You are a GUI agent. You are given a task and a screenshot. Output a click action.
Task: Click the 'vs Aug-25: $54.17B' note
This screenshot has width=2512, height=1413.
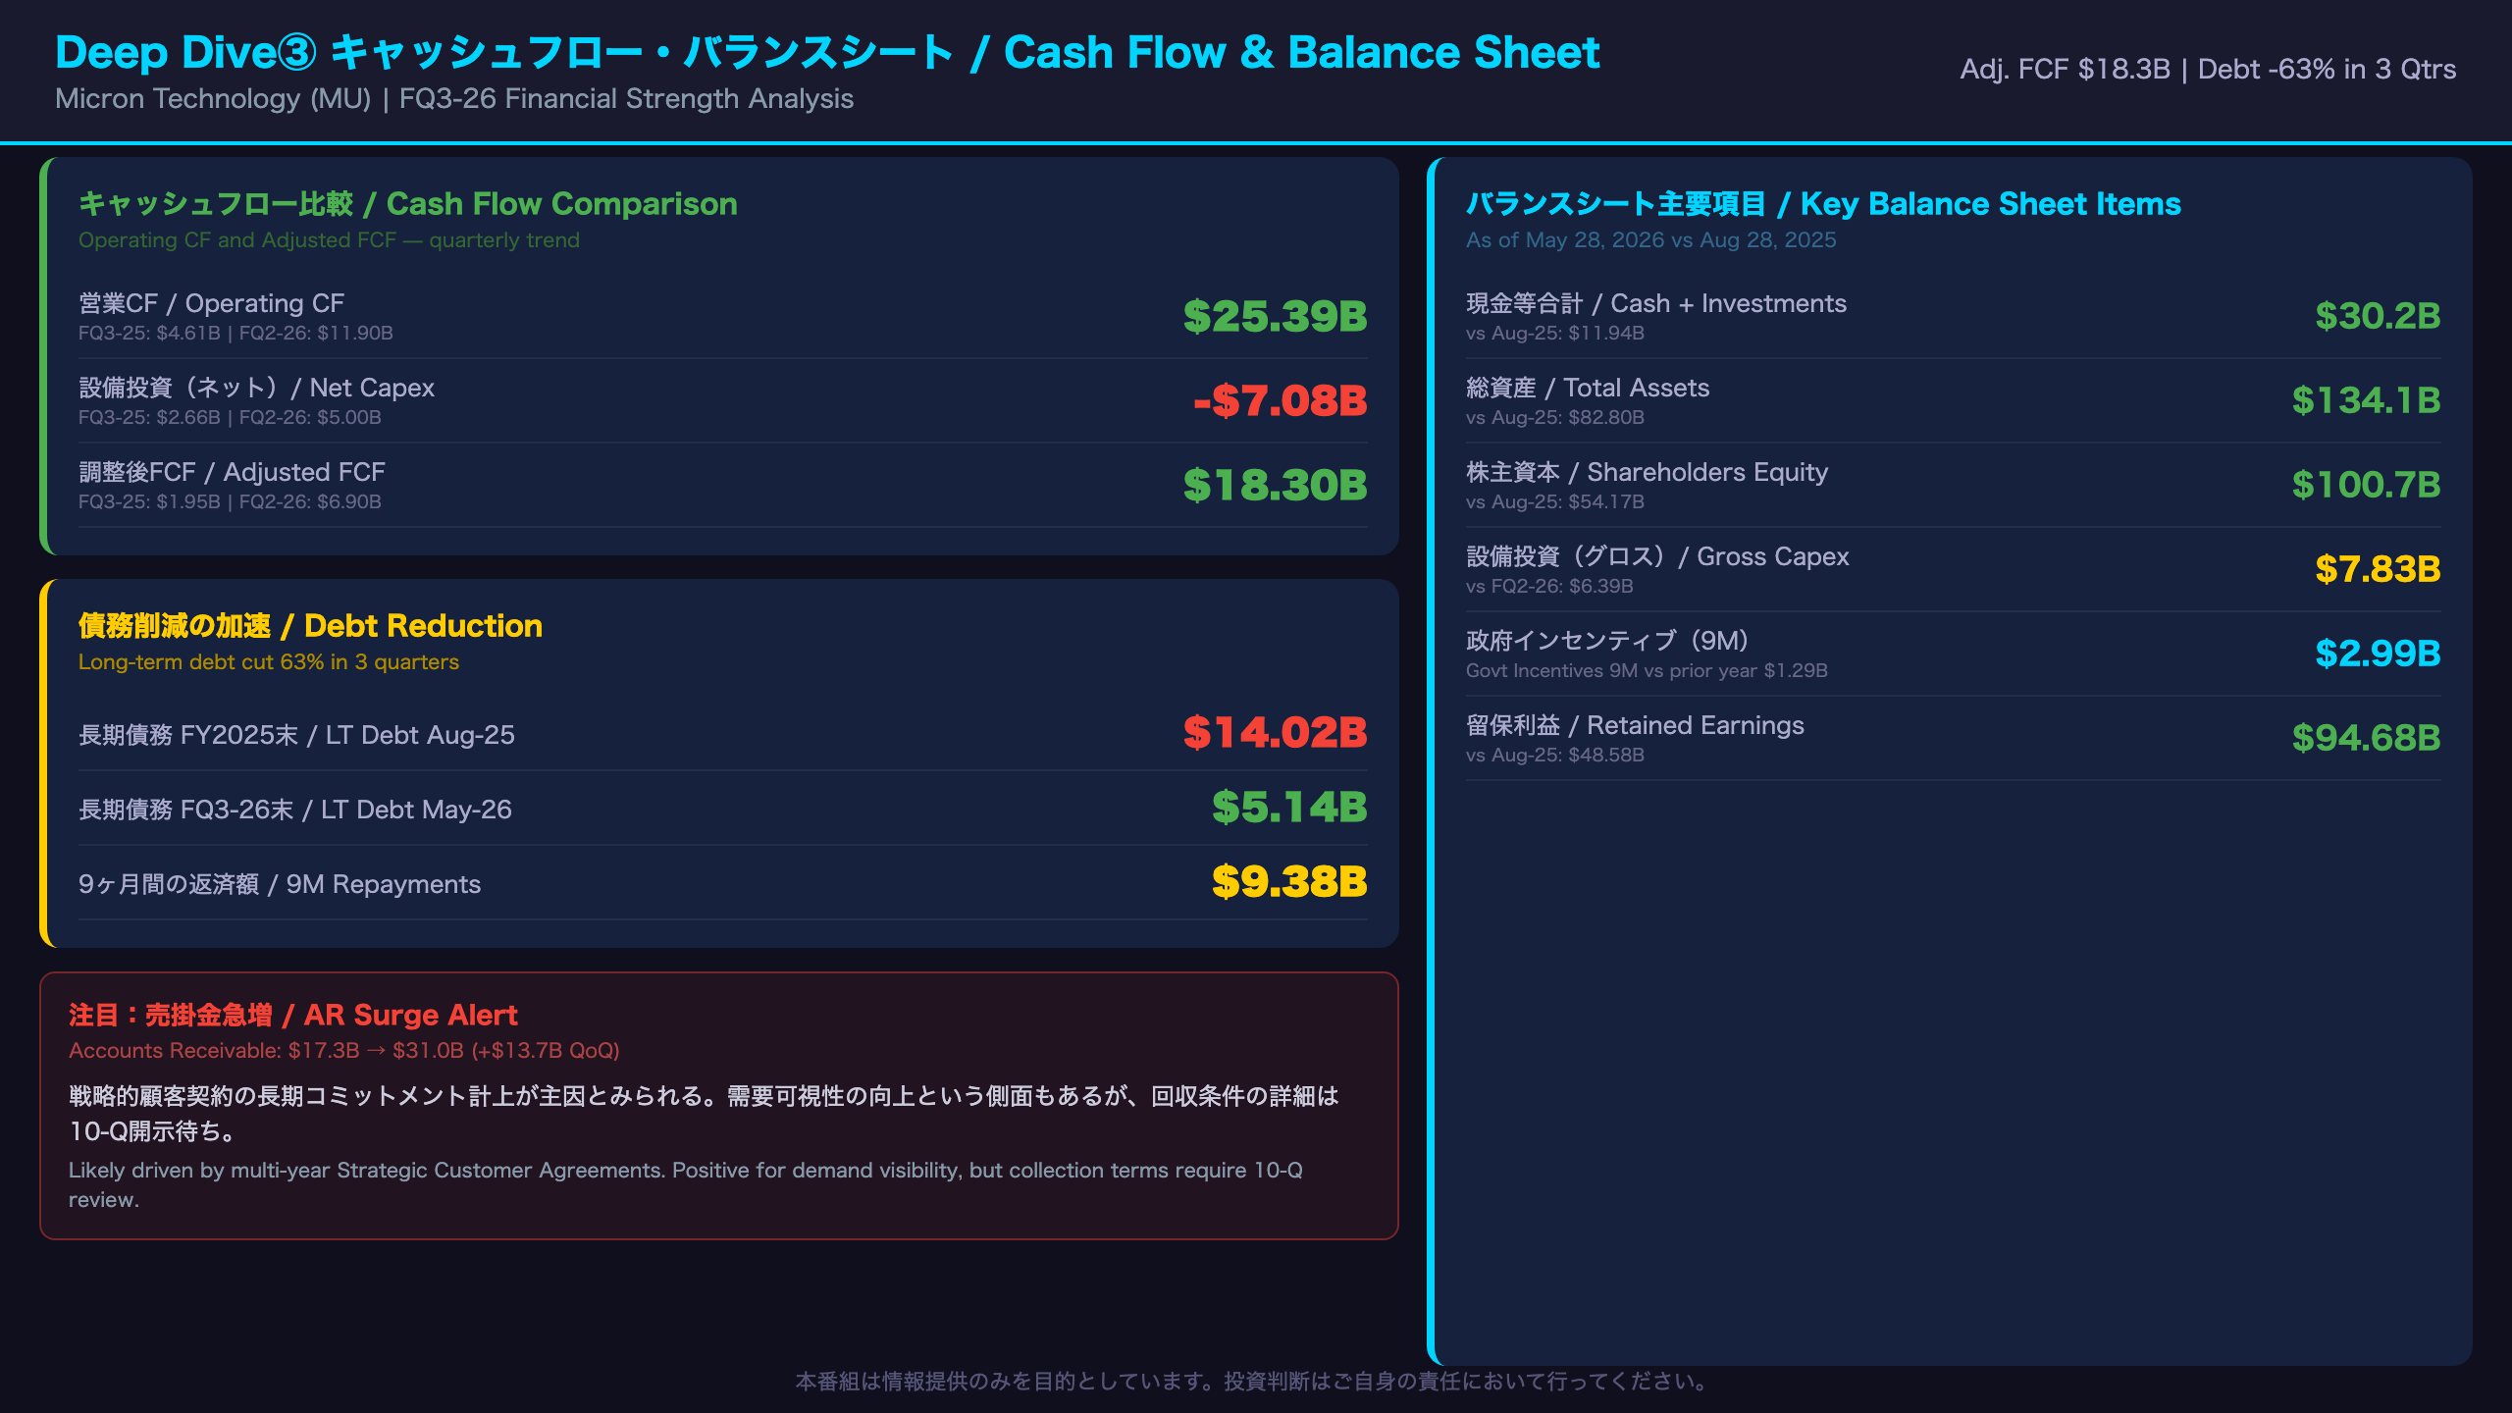point(1554,502)
